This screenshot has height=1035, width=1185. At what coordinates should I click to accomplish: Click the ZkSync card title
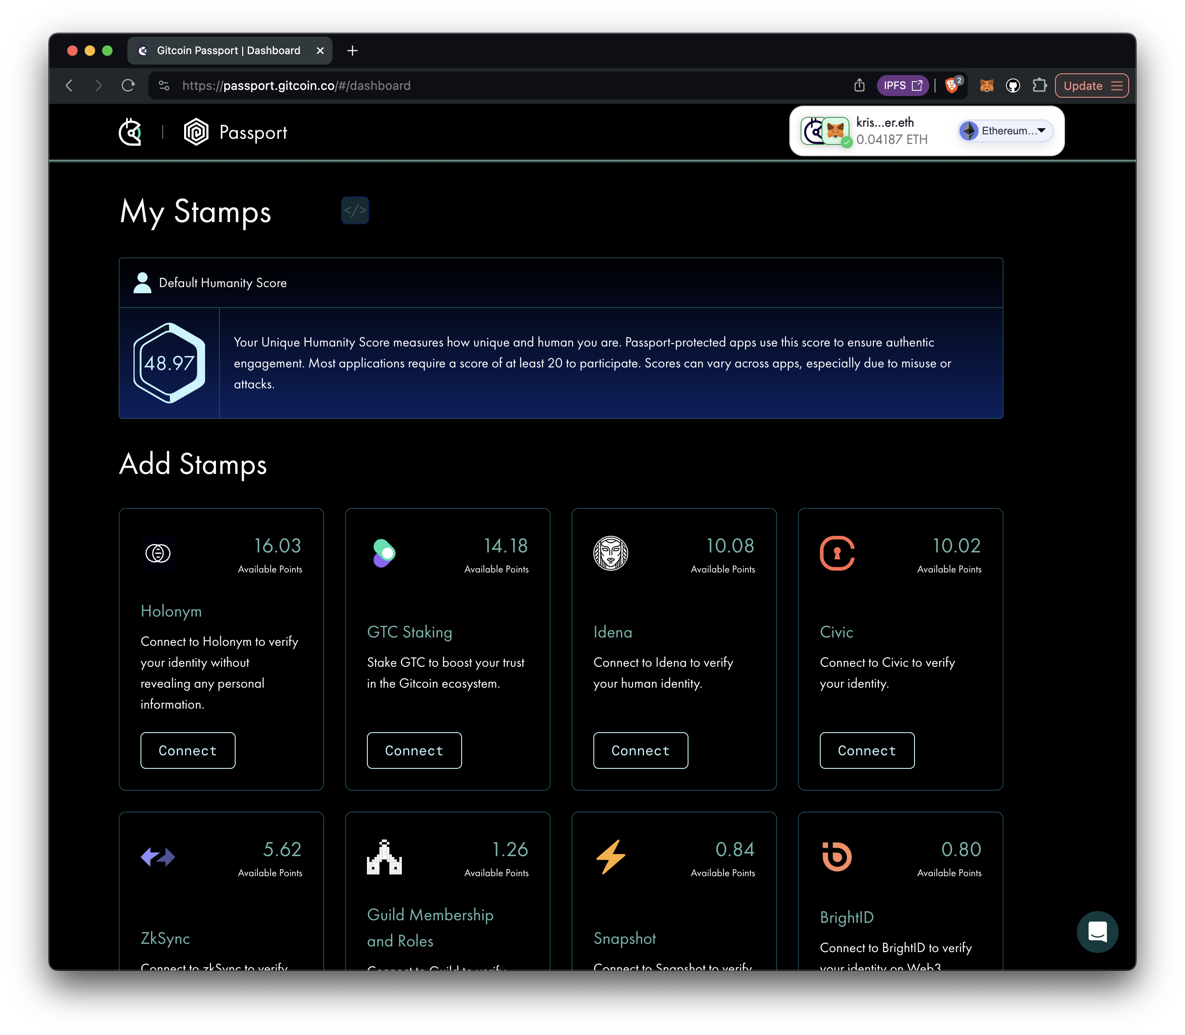pyautogui.click(x=165, y=939)
